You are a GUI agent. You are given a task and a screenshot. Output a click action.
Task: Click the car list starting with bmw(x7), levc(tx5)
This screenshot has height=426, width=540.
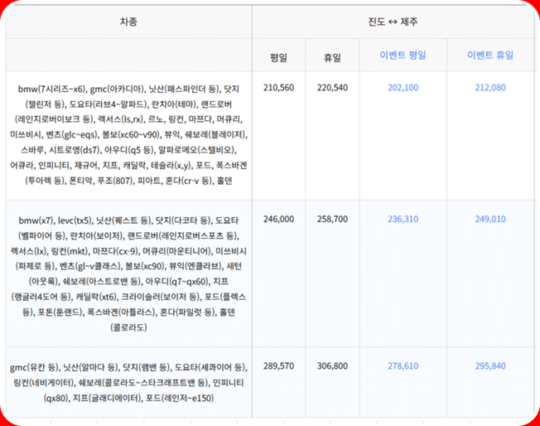click(x=128, y=274)
